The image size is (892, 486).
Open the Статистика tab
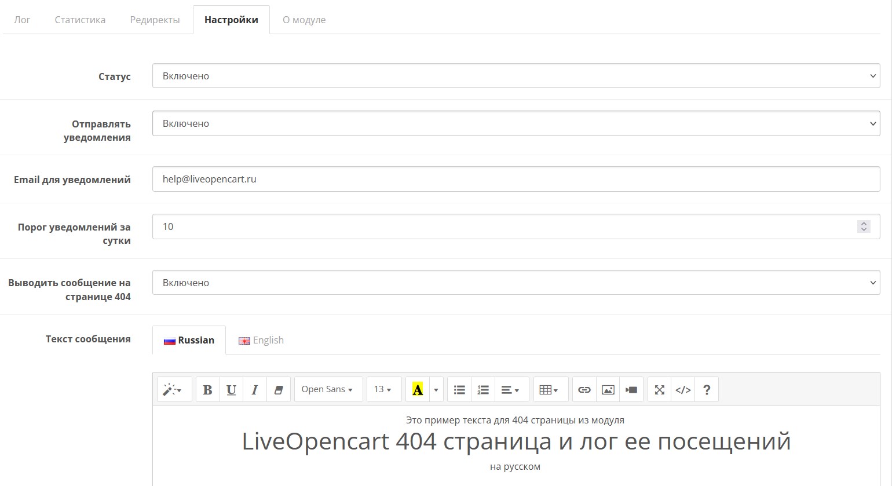[x=80, y=20]
